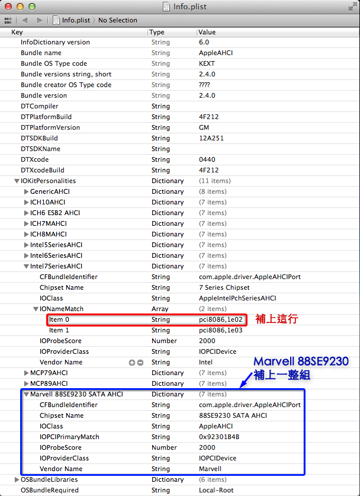This screenshot has width=360, height=496.
Task: Select the KEXT value
Action: coord(207,63)
